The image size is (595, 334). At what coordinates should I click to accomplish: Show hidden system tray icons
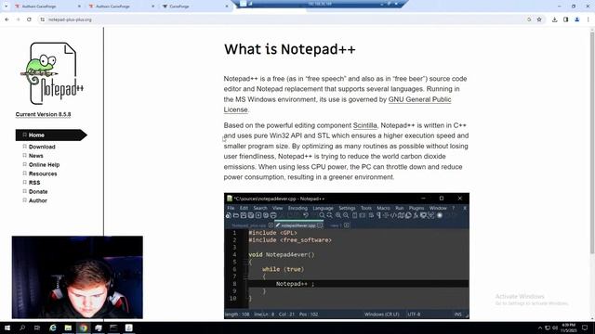coord(540,328)
